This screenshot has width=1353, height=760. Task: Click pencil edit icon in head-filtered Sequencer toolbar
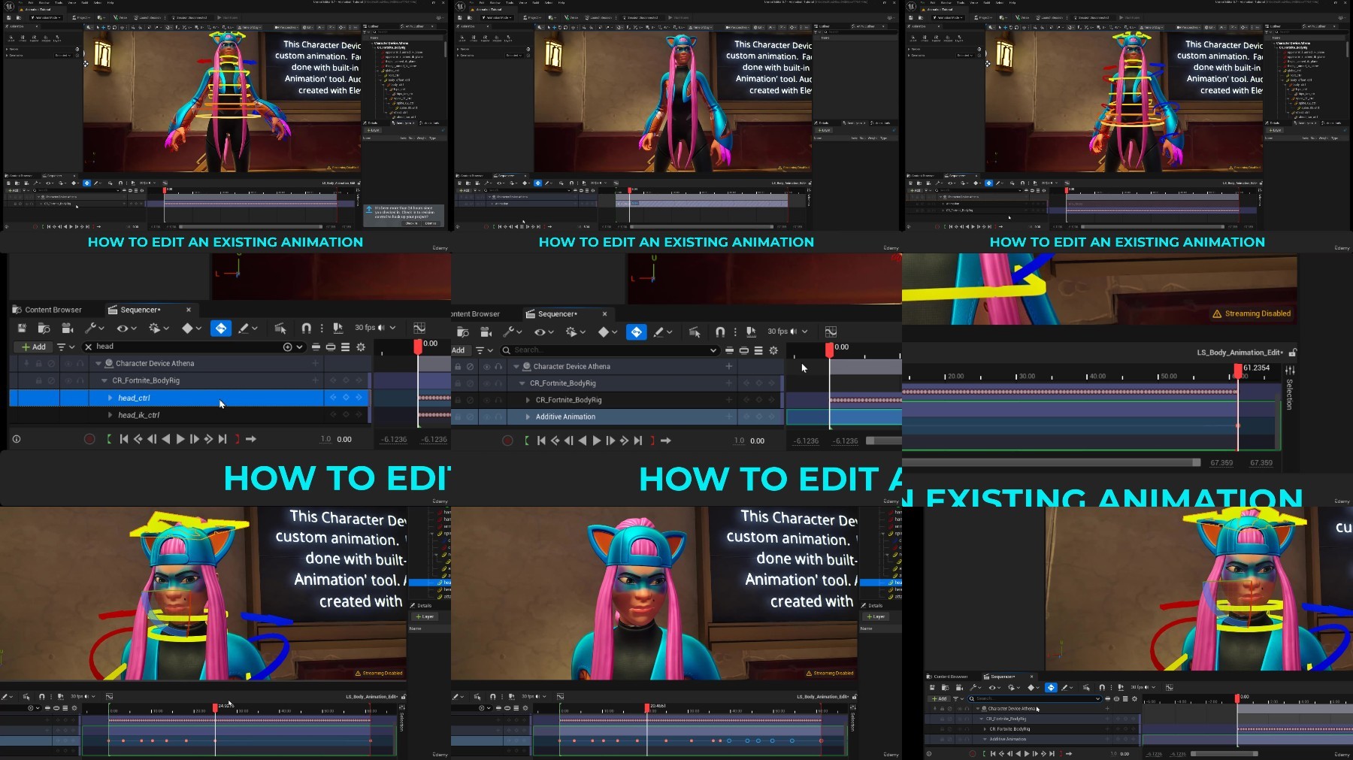247,328
